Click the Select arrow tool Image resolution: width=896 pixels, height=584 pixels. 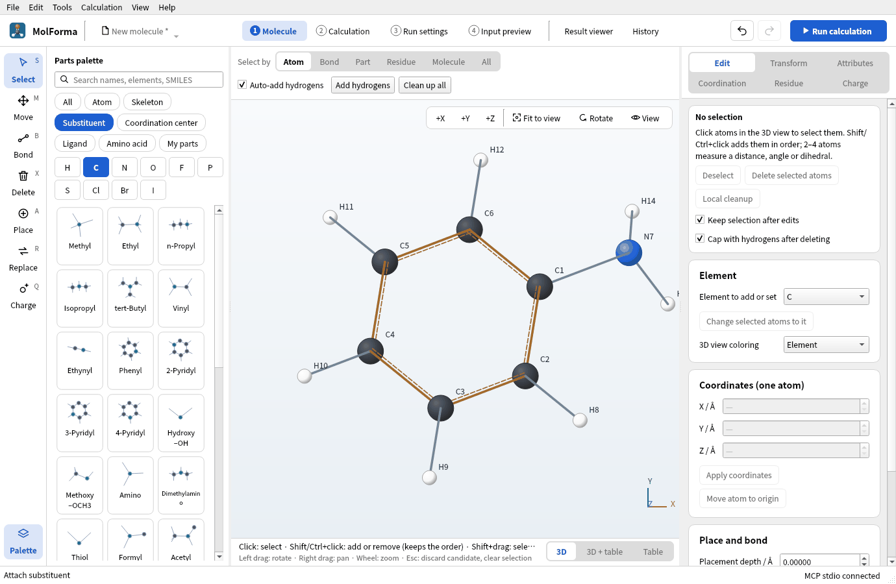[x=23, y=70]
